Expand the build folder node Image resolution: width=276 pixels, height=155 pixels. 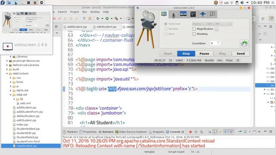(7, 69)
